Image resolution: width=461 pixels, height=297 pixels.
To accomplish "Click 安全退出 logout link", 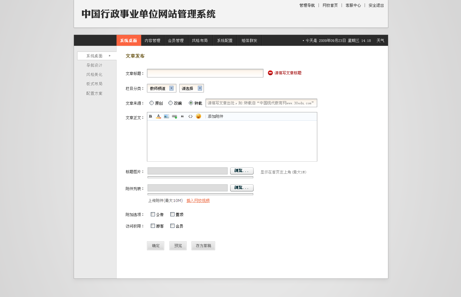I will (376, 5).
